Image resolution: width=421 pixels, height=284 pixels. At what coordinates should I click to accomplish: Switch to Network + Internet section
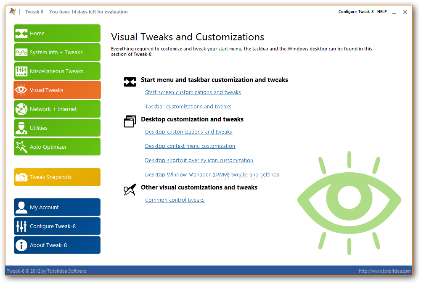pos(57,109)
